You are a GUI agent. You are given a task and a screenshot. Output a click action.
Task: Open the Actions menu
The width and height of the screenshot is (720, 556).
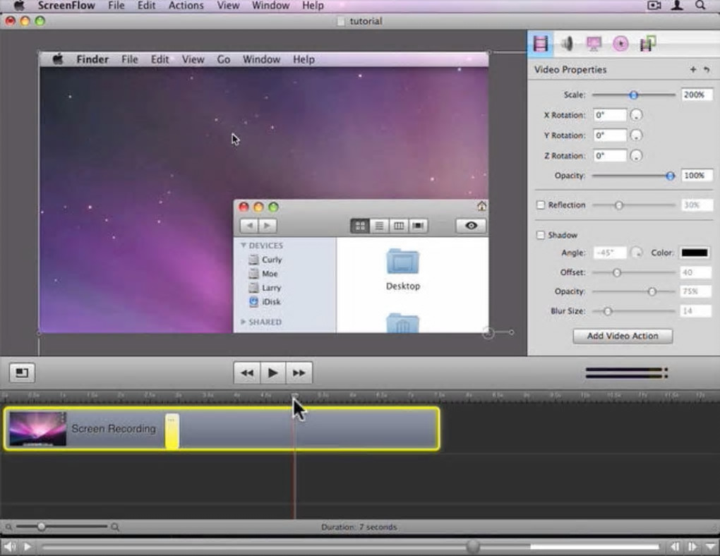pos(186,6)
